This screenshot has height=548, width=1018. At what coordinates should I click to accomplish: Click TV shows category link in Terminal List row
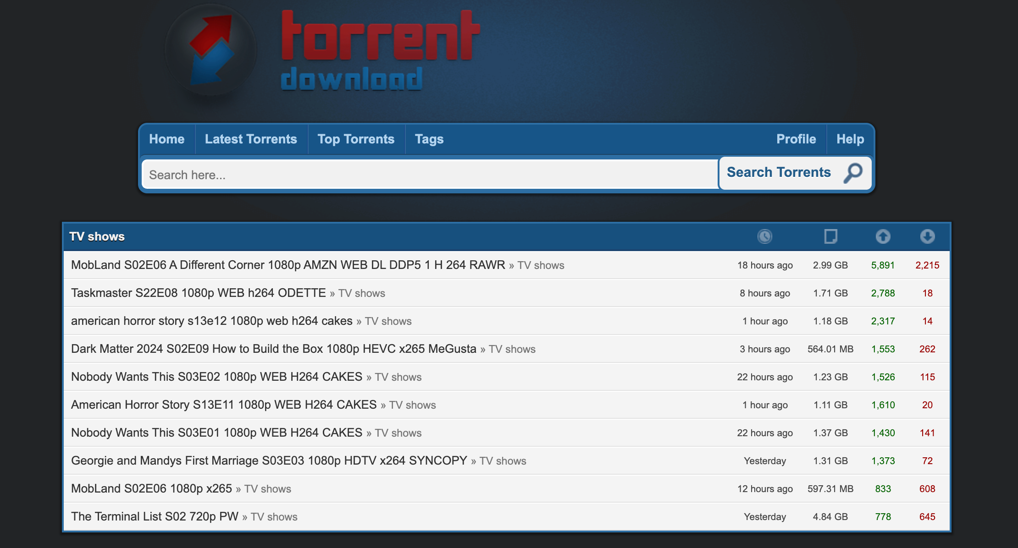tap(274, 517)
